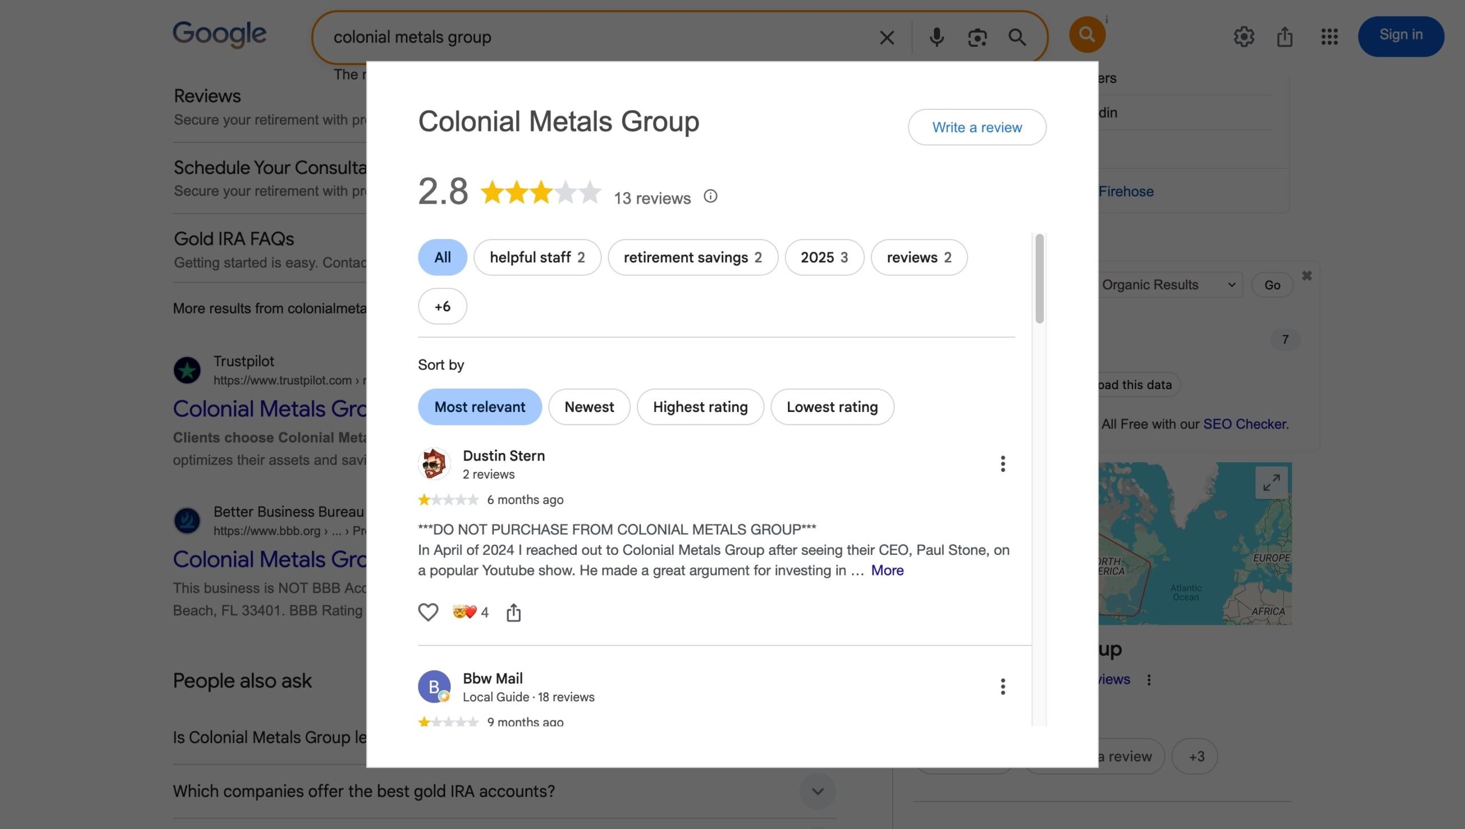Open the review info icon beside 13 reviews
Viewport: 1465px width, 829px height.
coord(710,197)
